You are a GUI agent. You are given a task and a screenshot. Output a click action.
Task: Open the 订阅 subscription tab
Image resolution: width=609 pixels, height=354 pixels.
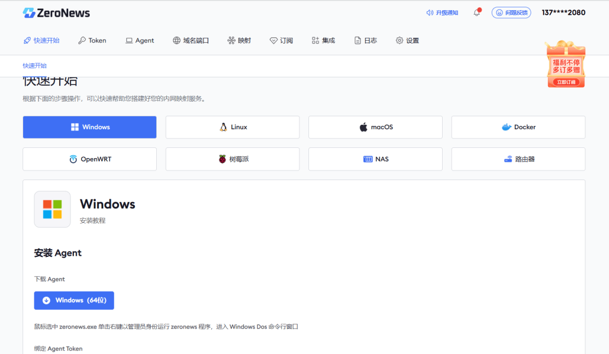281,41
